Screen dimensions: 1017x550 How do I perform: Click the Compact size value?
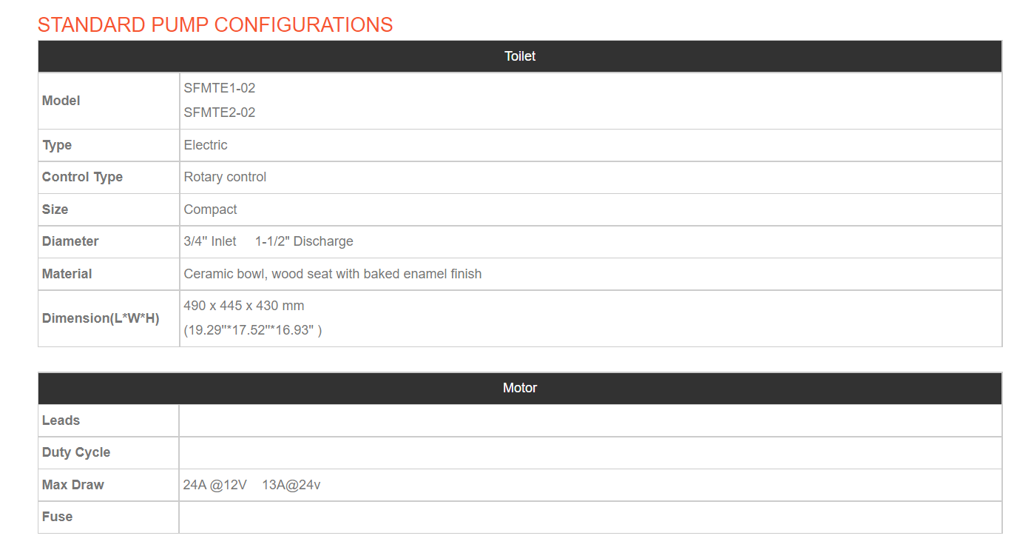point(210,209)
